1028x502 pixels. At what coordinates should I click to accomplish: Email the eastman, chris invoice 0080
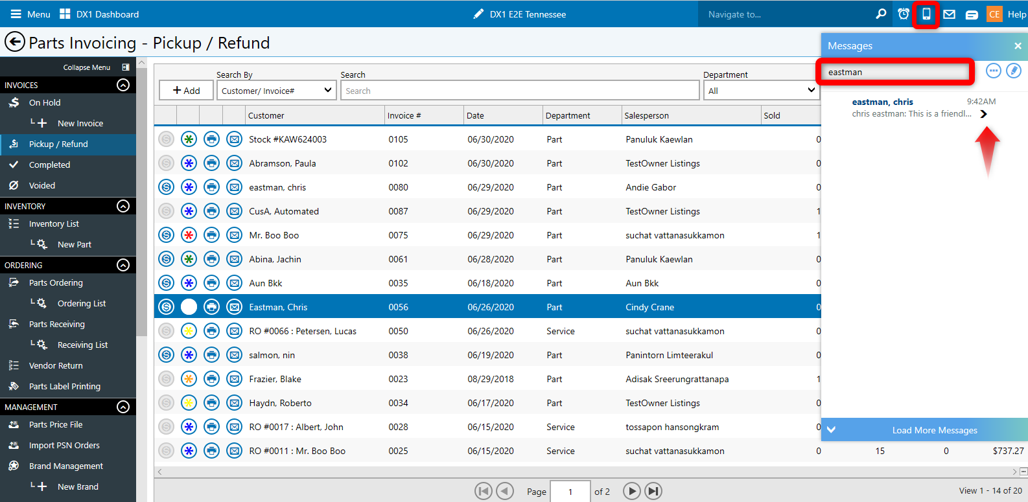tap(234, 187)
